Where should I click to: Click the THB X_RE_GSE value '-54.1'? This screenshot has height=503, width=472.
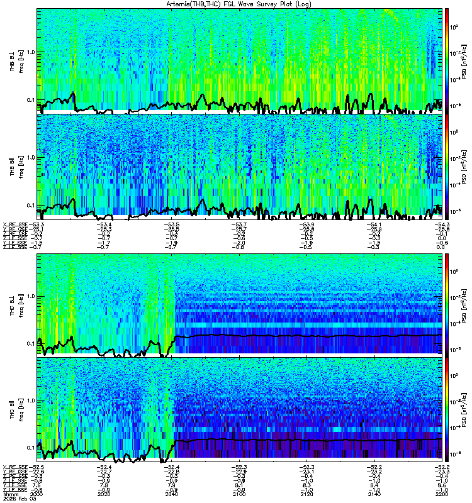tap(374, 224)
